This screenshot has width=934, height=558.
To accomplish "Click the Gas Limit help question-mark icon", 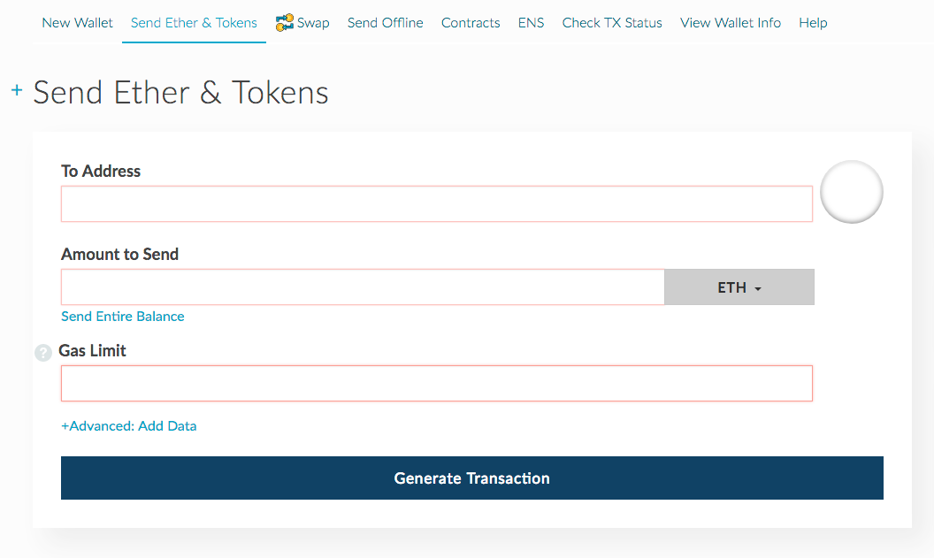I will 42,353.
